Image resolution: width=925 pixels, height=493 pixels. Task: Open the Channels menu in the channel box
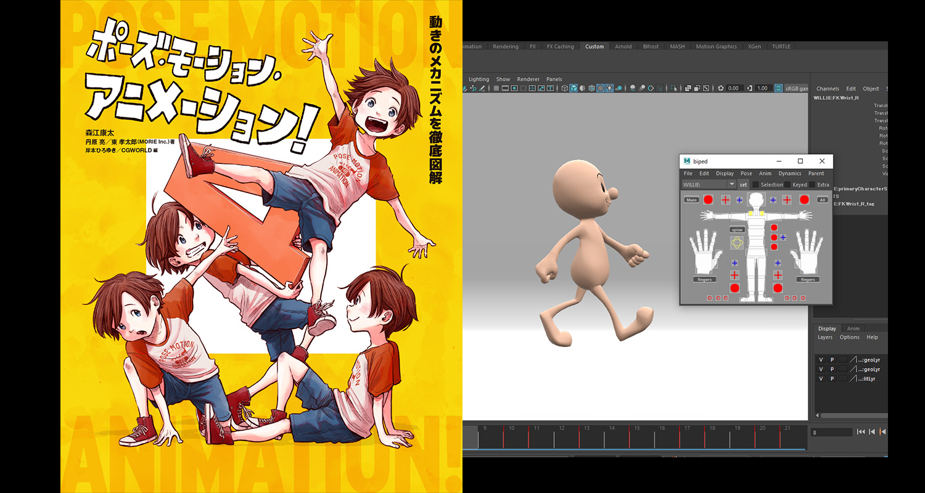(x=828, y=89)
